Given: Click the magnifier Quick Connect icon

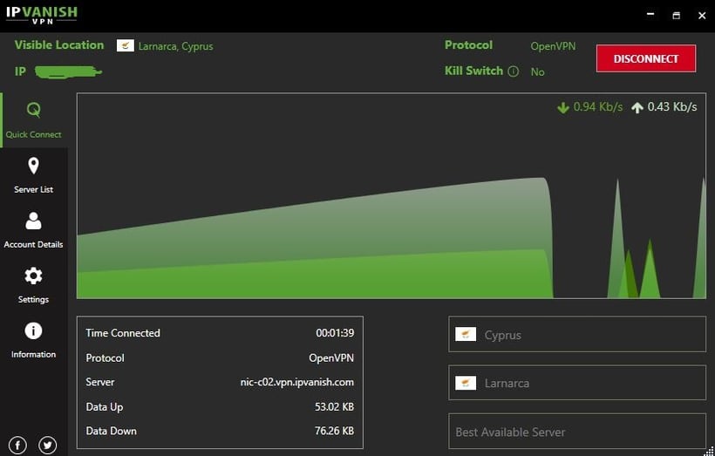Looking at the screenshot, I should 34,110.
